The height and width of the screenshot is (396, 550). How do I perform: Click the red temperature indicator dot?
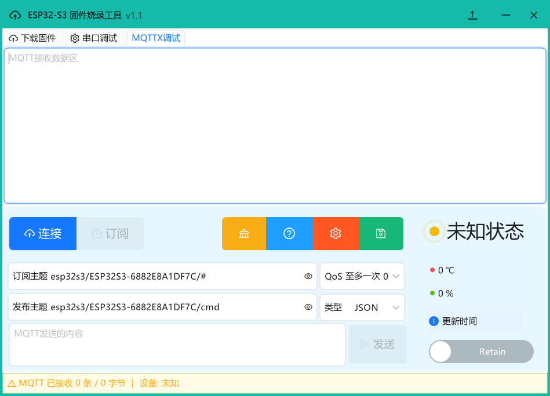click(432, 270)
